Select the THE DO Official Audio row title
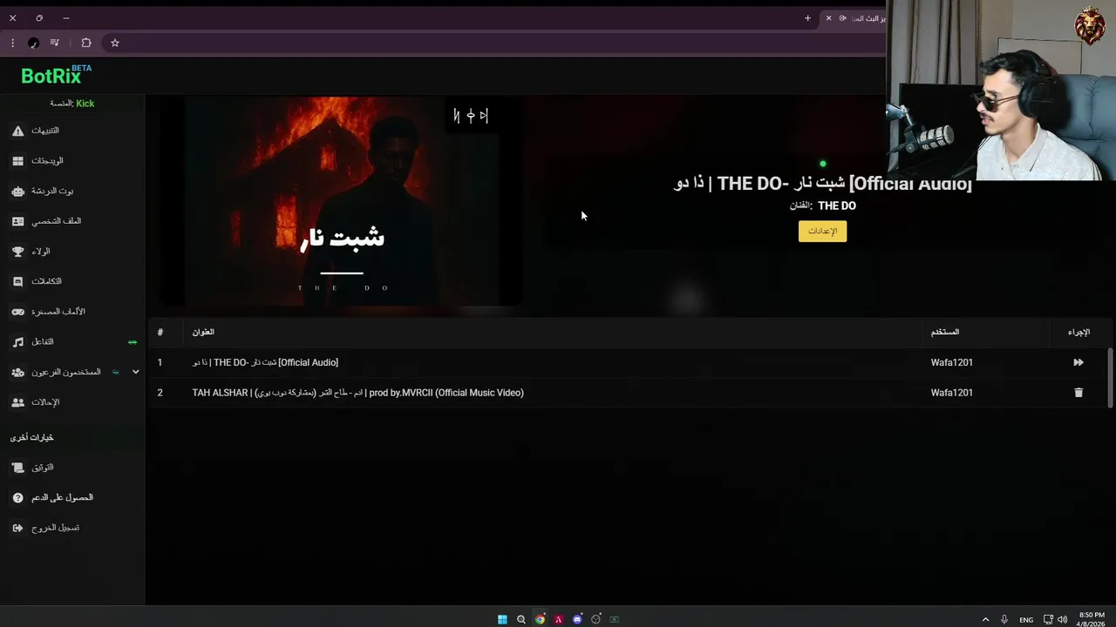 point(265,362)
